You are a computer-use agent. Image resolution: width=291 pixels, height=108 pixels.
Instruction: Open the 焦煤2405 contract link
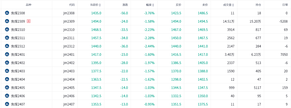pyautogui.click(x=18, y=88)
